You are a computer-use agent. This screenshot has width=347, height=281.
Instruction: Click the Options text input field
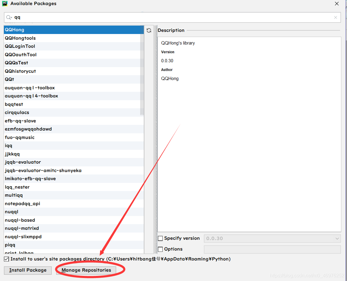272,249
